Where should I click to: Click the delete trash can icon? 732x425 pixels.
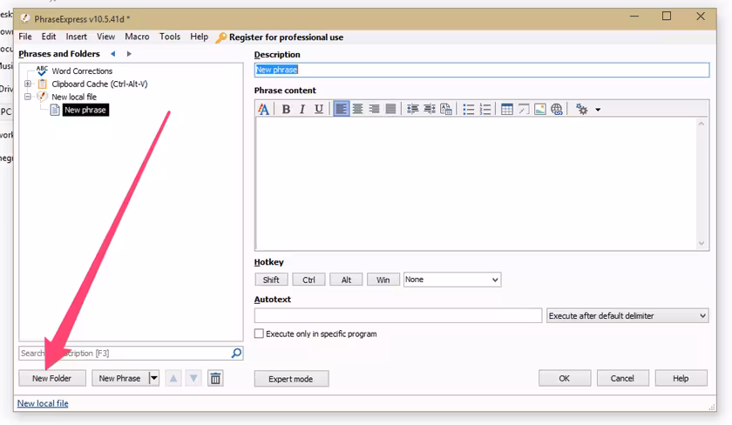point(215,378)
